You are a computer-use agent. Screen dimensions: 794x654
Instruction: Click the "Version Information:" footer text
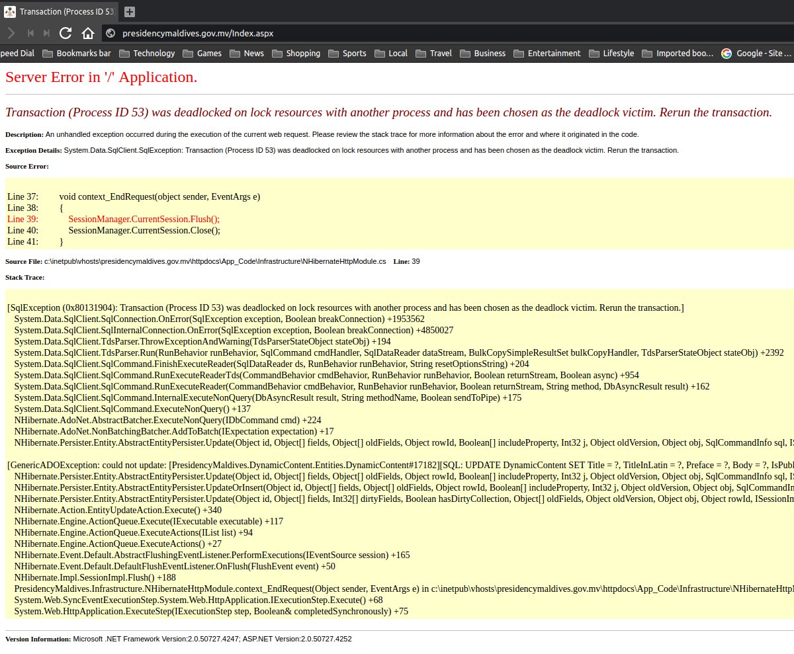pos(178,639)
